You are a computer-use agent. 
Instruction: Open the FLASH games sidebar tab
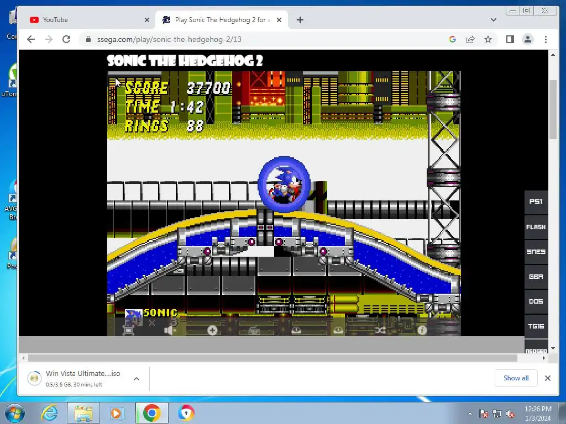point(536,227)
